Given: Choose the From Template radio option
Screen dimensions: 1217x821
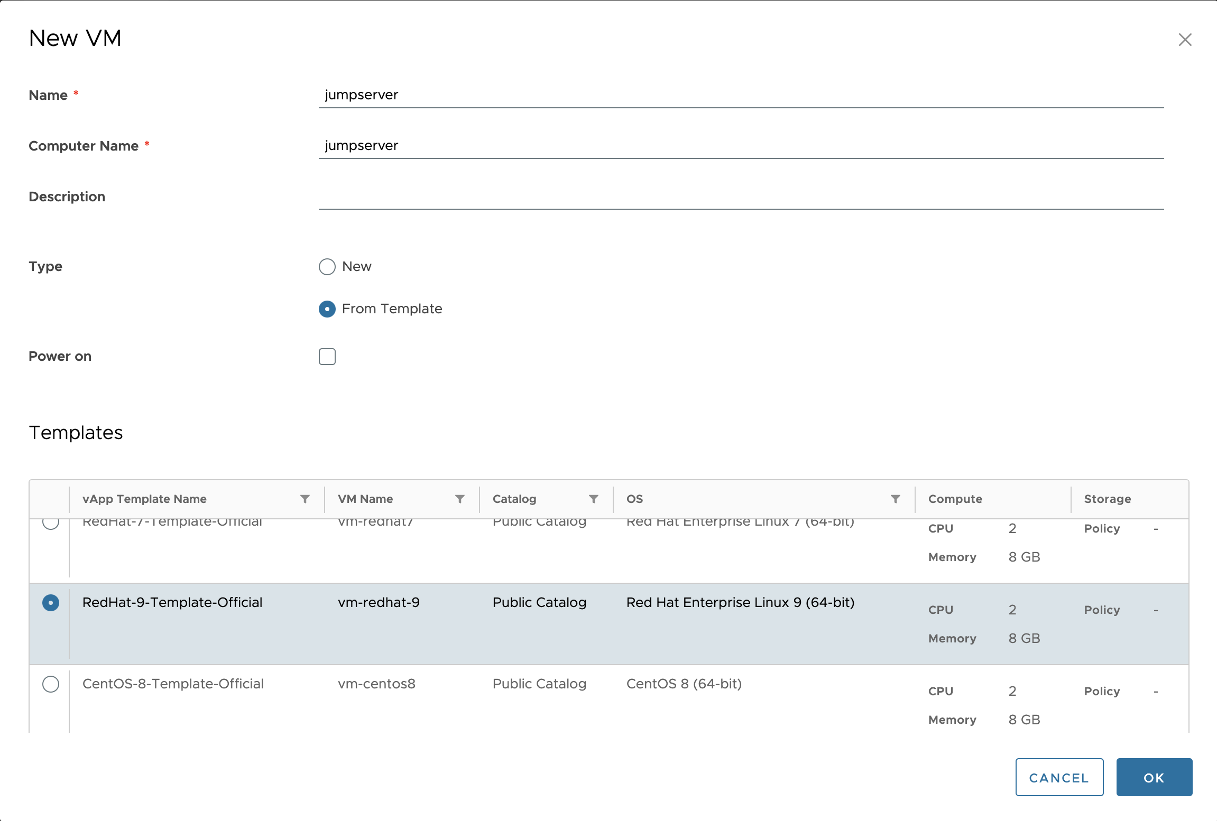Looking at the screenshot, I should [x=327, y=309].
